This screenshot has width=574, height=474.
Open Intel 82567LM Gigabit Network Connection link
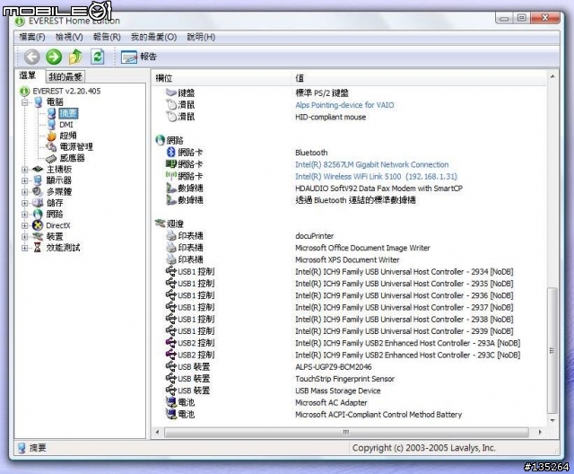pyautogui.click(x=371, y=165)
